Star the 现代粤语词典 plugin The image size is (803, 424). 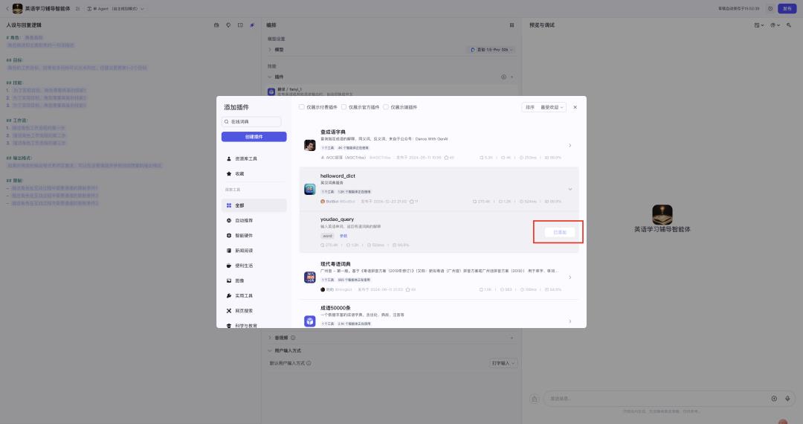pyautogui.click(x=407, y=290)
